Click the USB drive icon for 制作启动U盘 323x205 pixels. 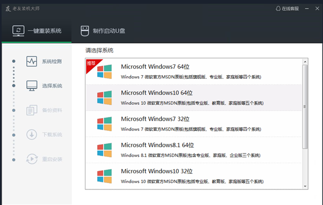85,31
